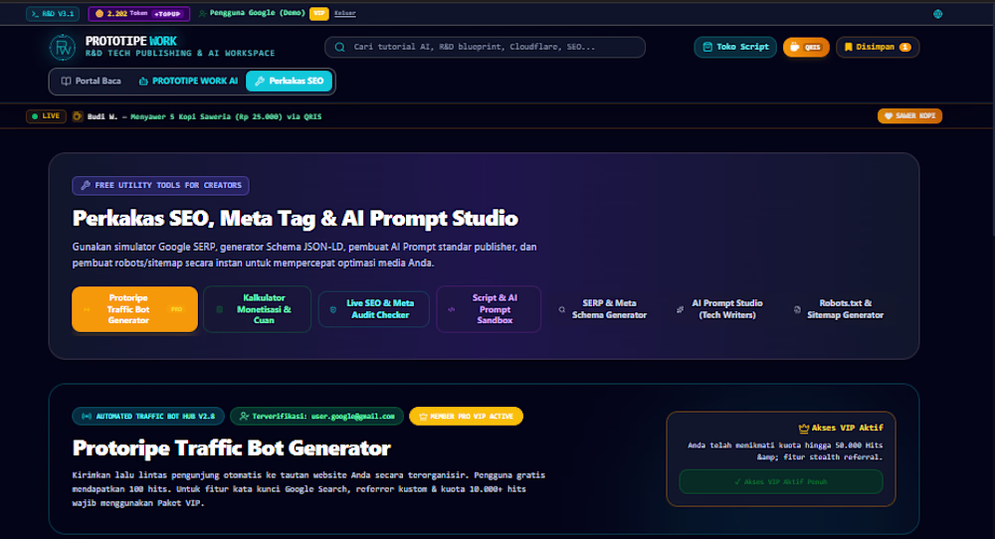The image size is (995, 539).
Task: Click the orange QRIS coffee button
Action: 806,47
